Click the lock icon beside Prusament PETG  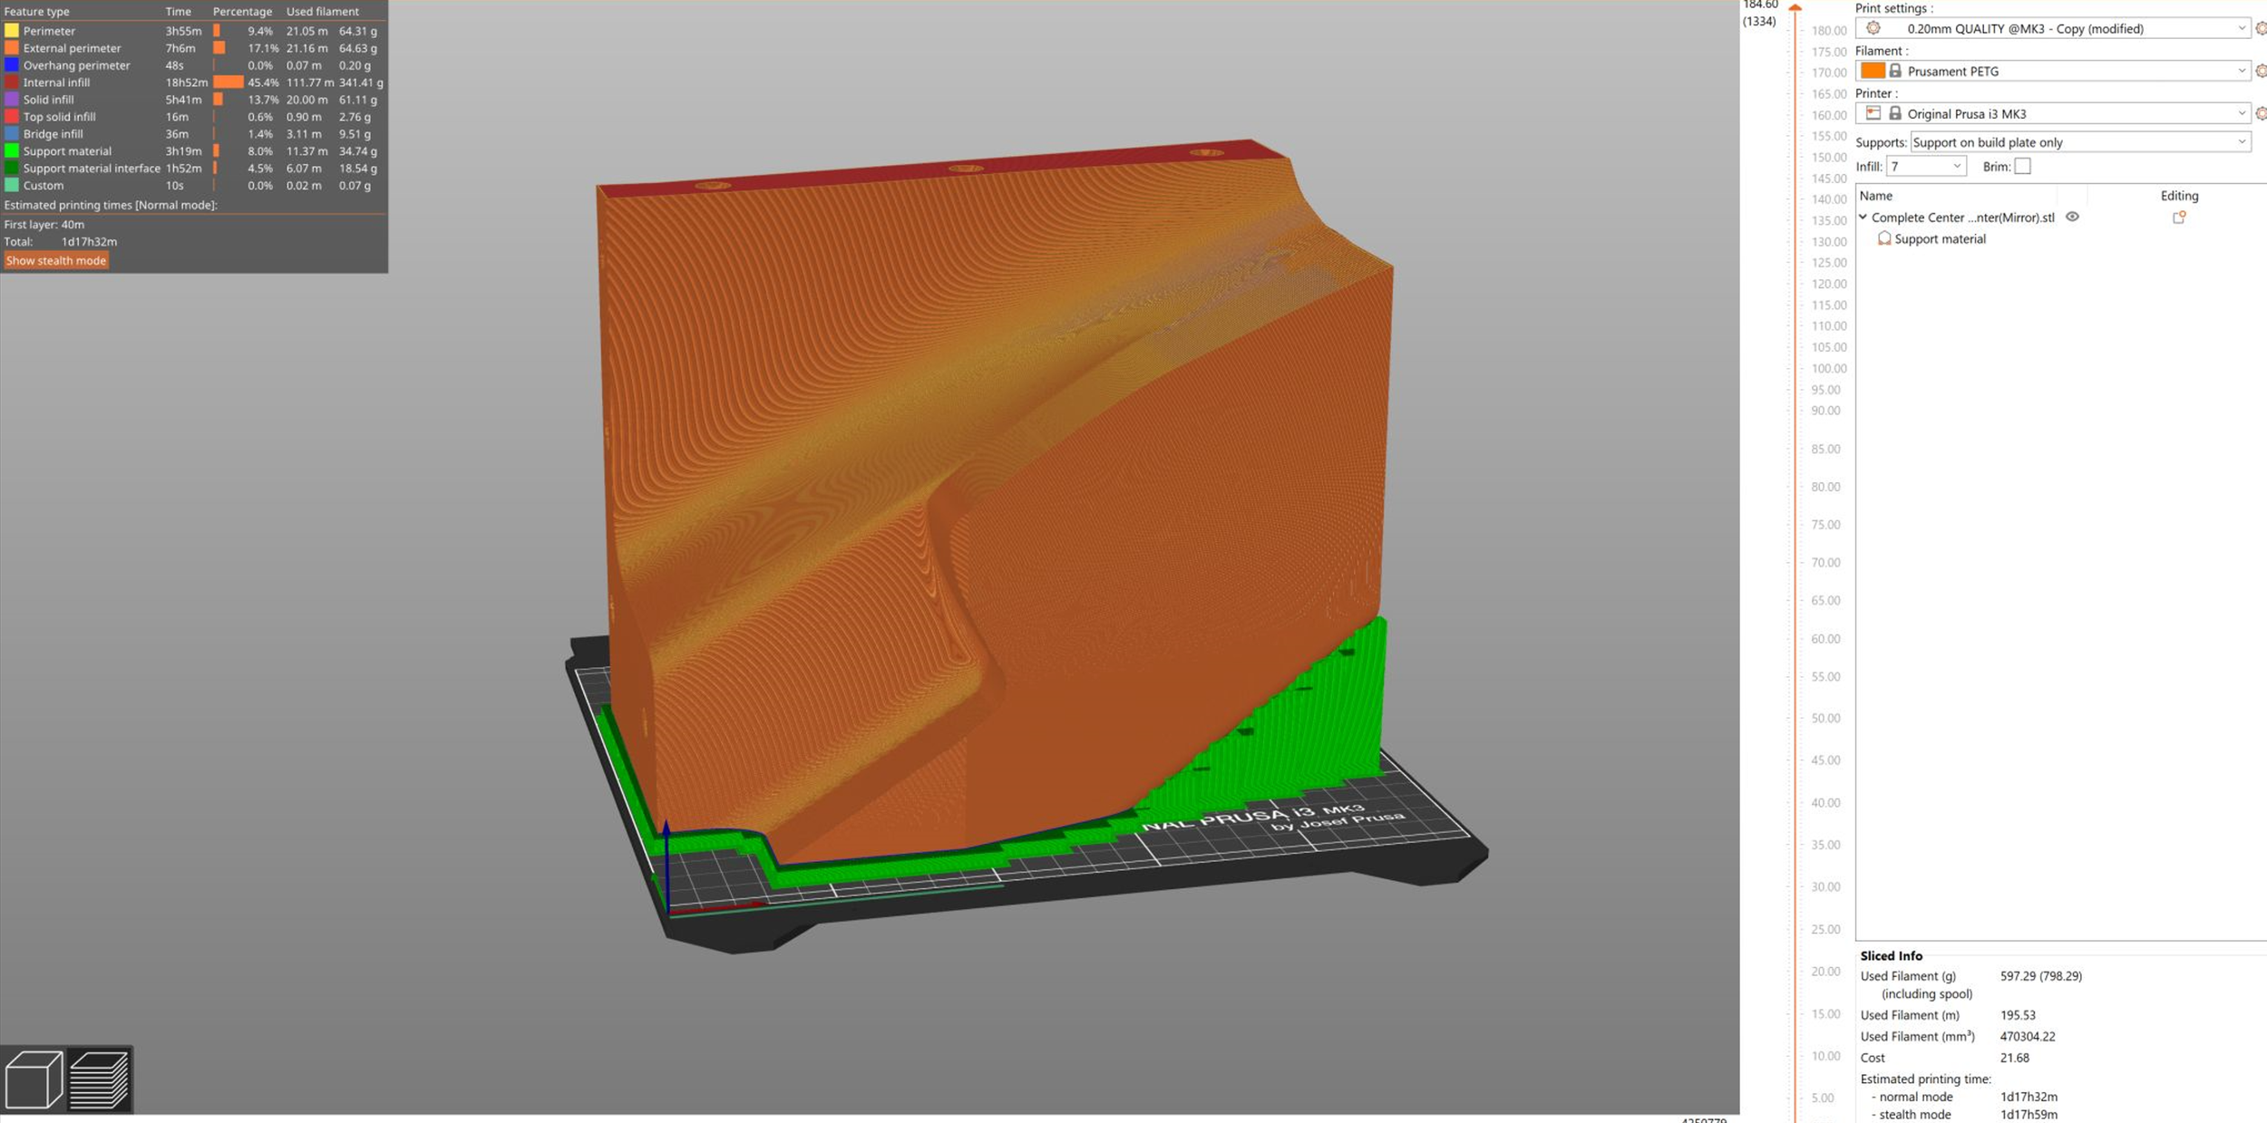tap(1895, 71)
